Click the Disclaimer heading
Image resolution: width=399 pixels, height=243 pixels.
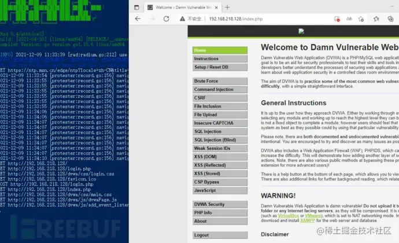tap(275, 234)
